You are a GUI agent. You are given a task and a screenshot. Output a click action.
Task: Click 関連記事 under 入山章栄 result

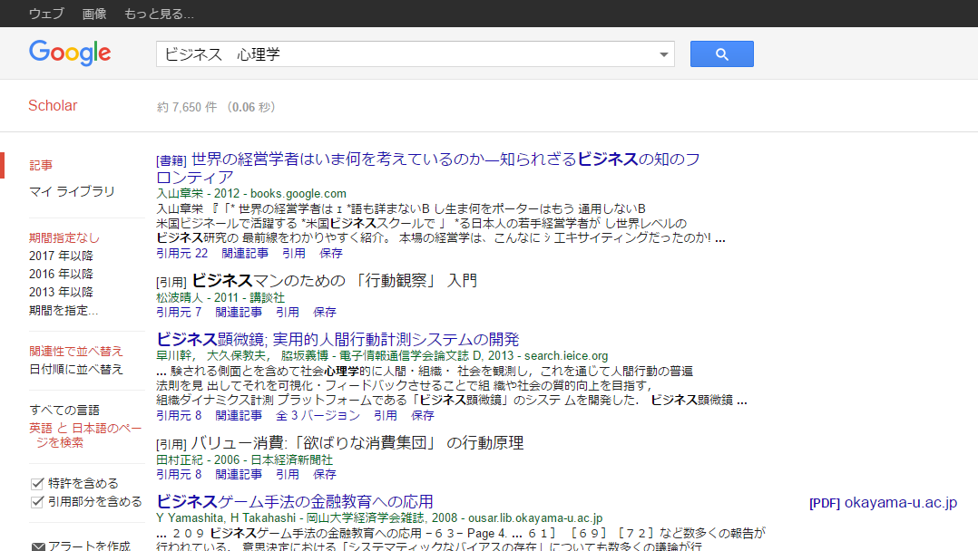(245, 253)
